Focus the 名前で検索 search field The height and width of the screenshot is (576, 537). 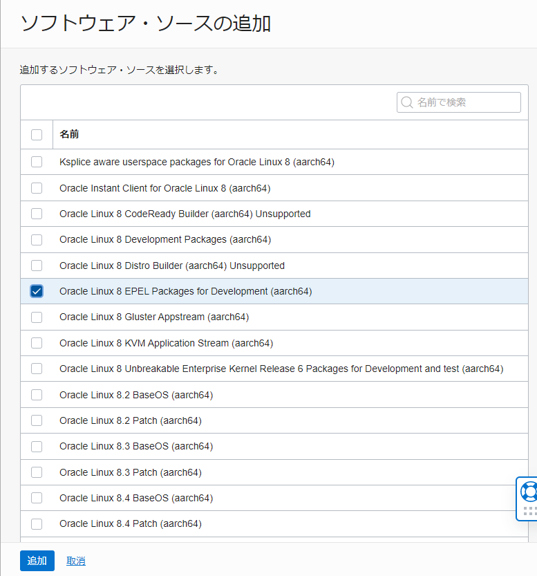coord(458,102)
